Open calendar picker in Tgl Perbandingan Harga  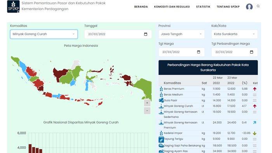pos(251,52)
